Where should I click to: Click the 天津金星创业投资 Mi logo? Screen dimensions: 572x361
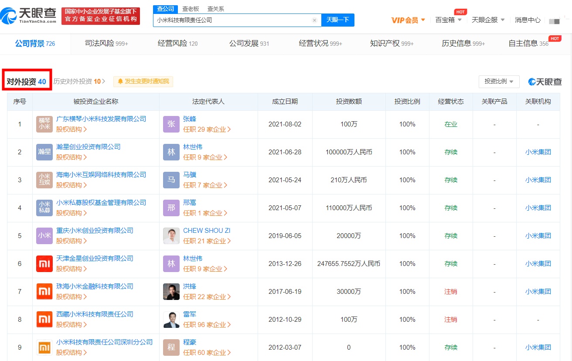click(x=44, y=264)
